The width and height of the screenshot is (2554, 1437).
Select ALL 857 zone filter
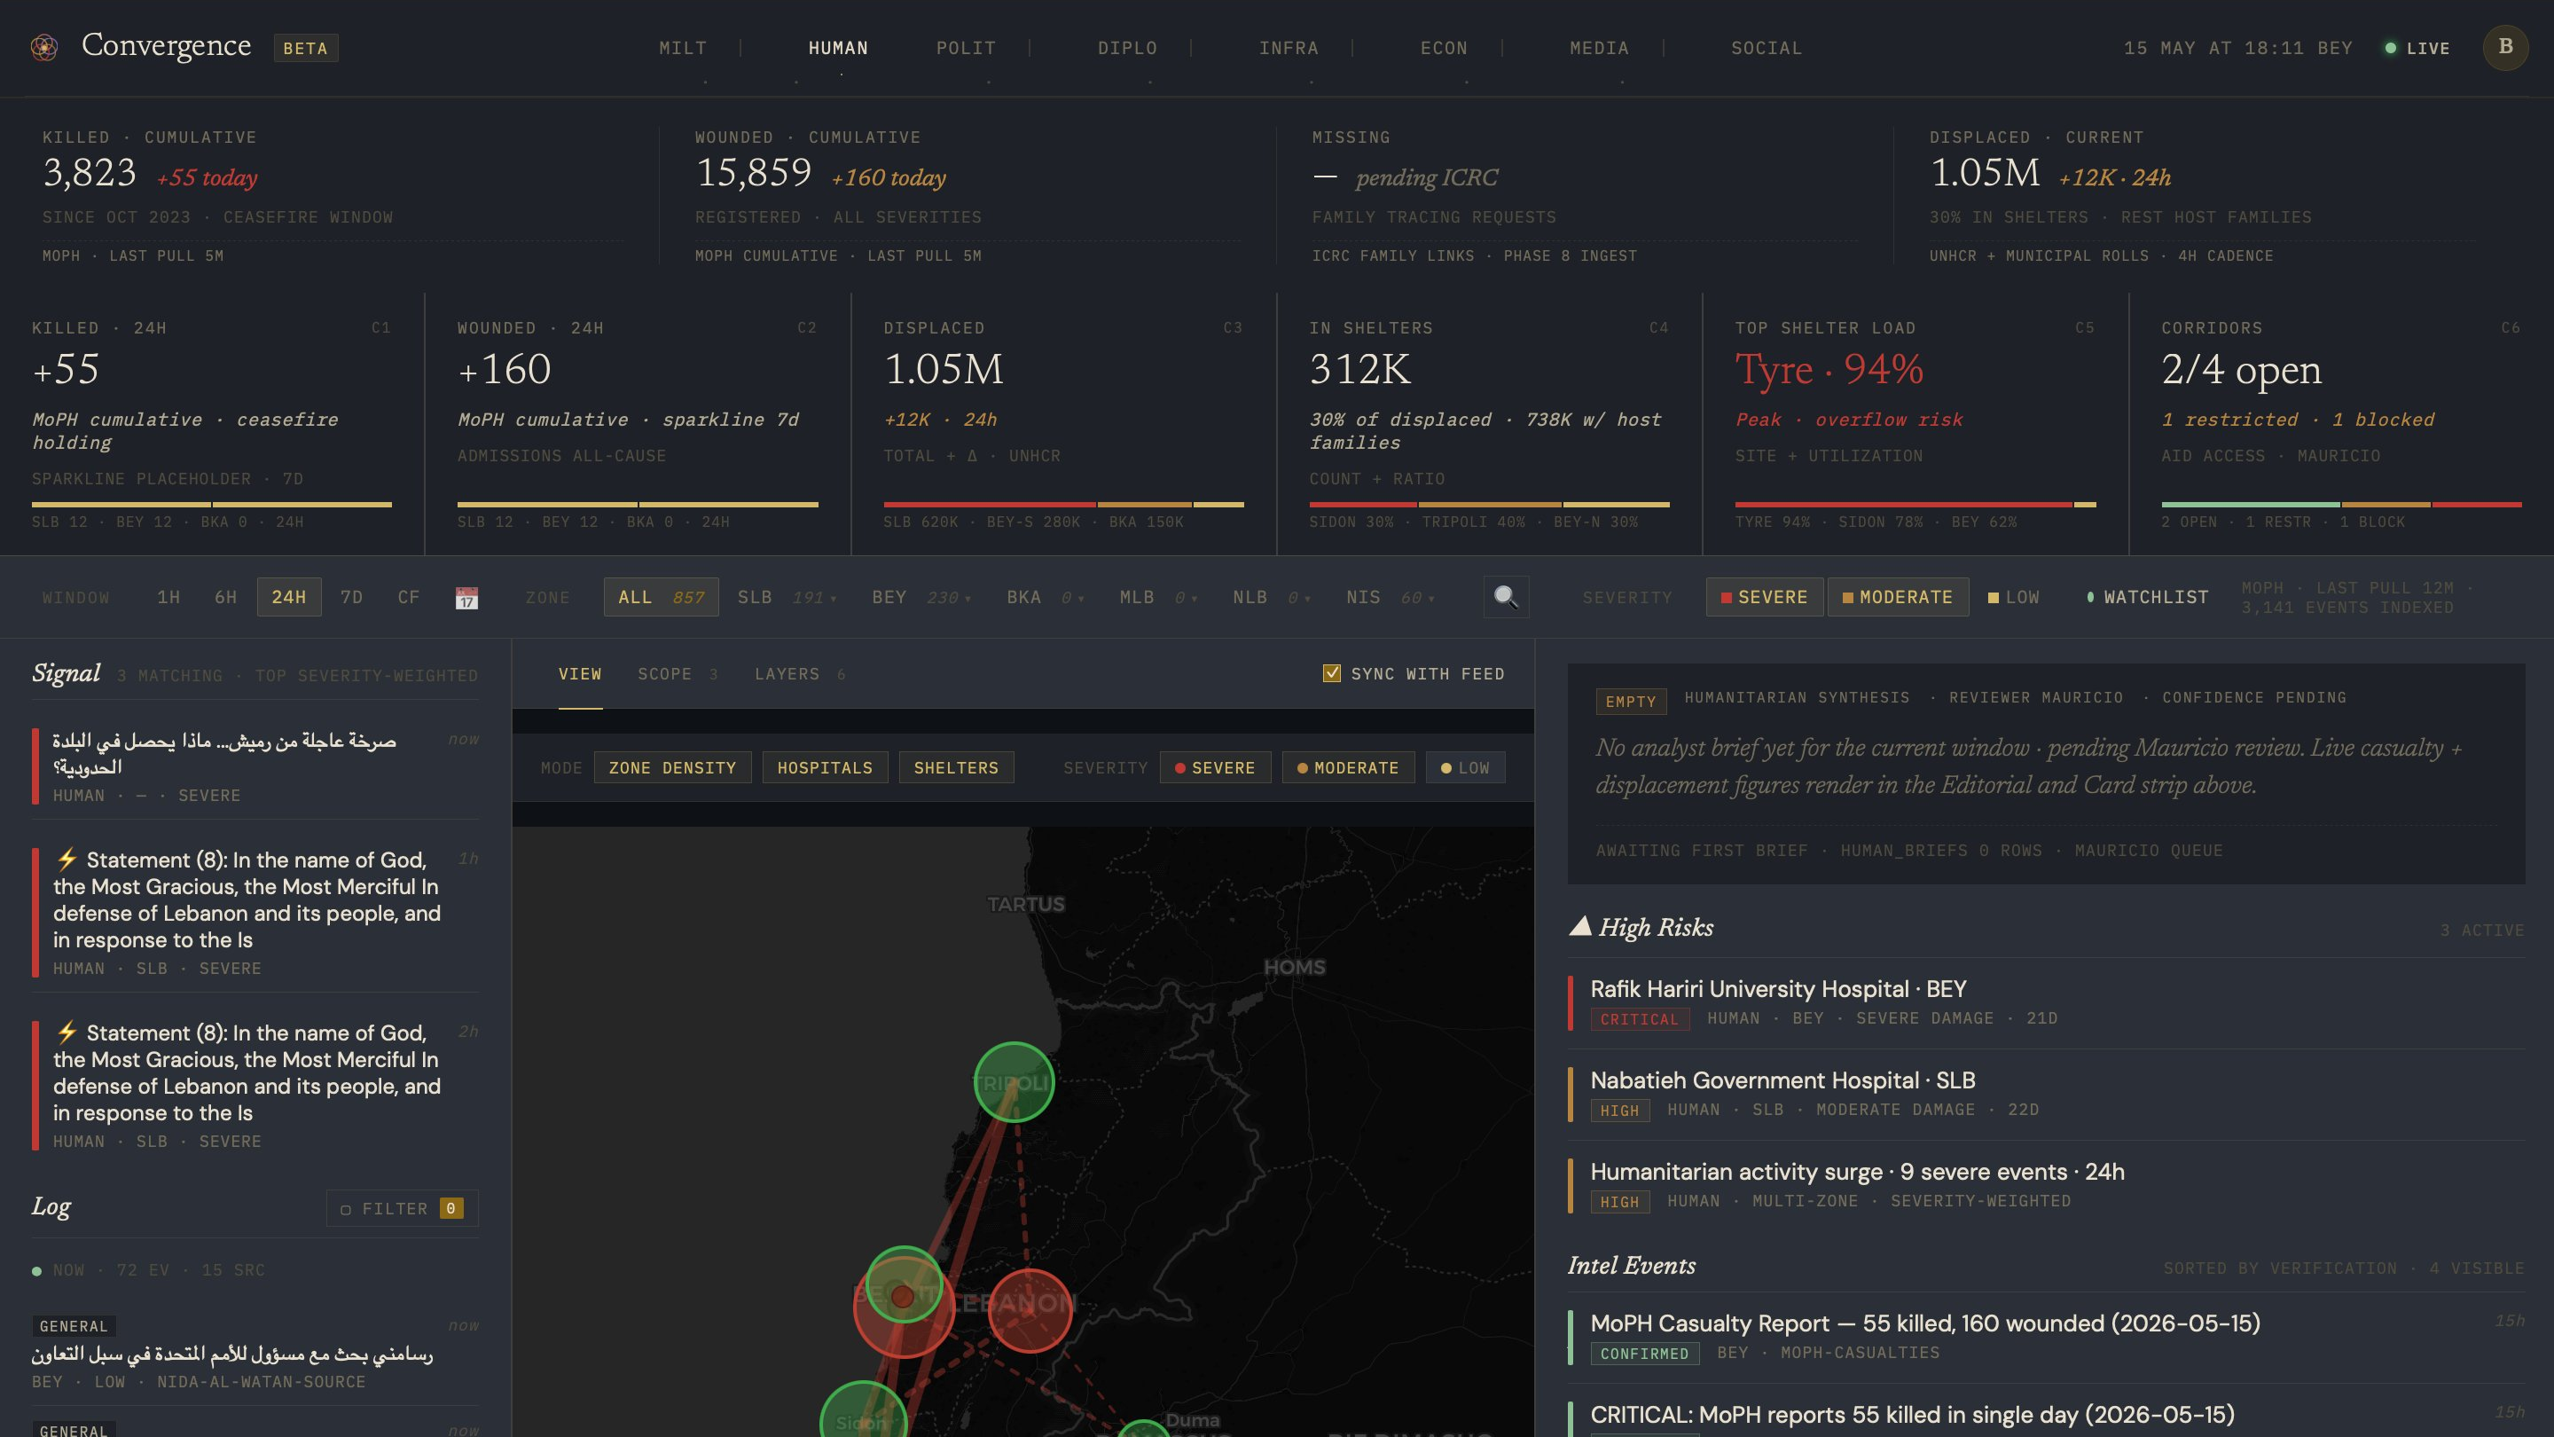[x=661, y=597]
